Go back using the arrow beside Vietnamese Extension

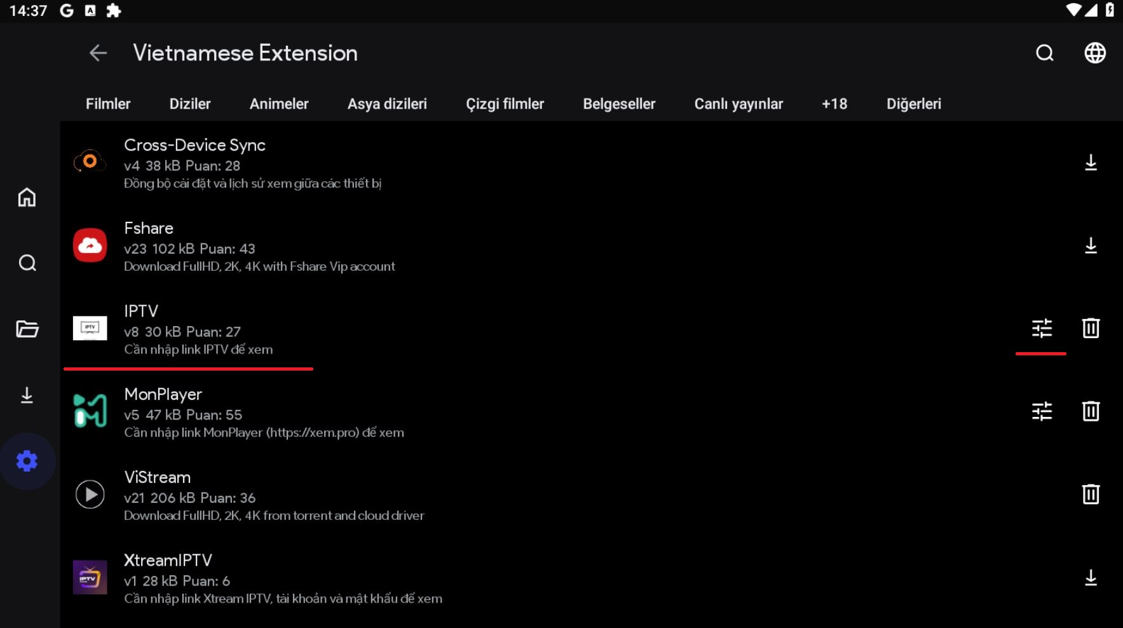pos(98,53)
